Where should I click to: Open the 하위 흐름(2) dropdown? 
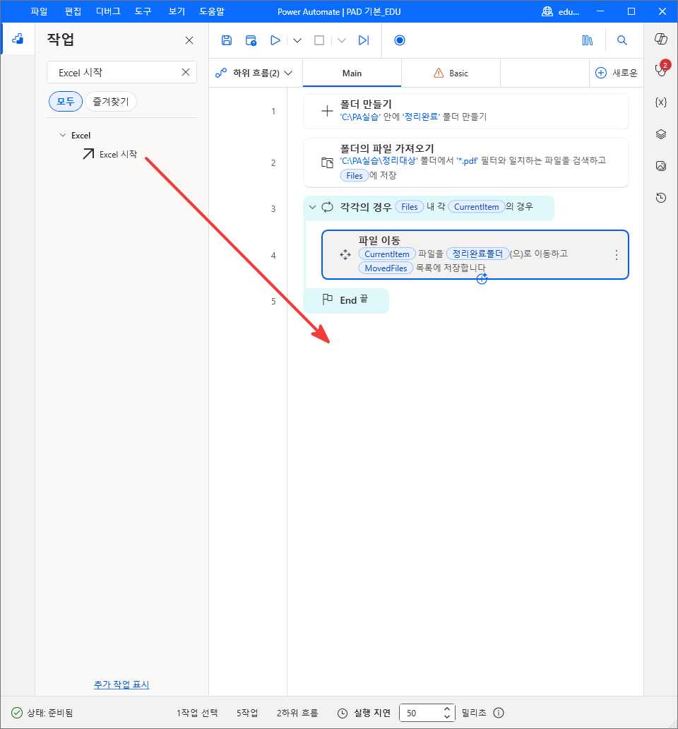pyautogui.click(x=254, y=73)
